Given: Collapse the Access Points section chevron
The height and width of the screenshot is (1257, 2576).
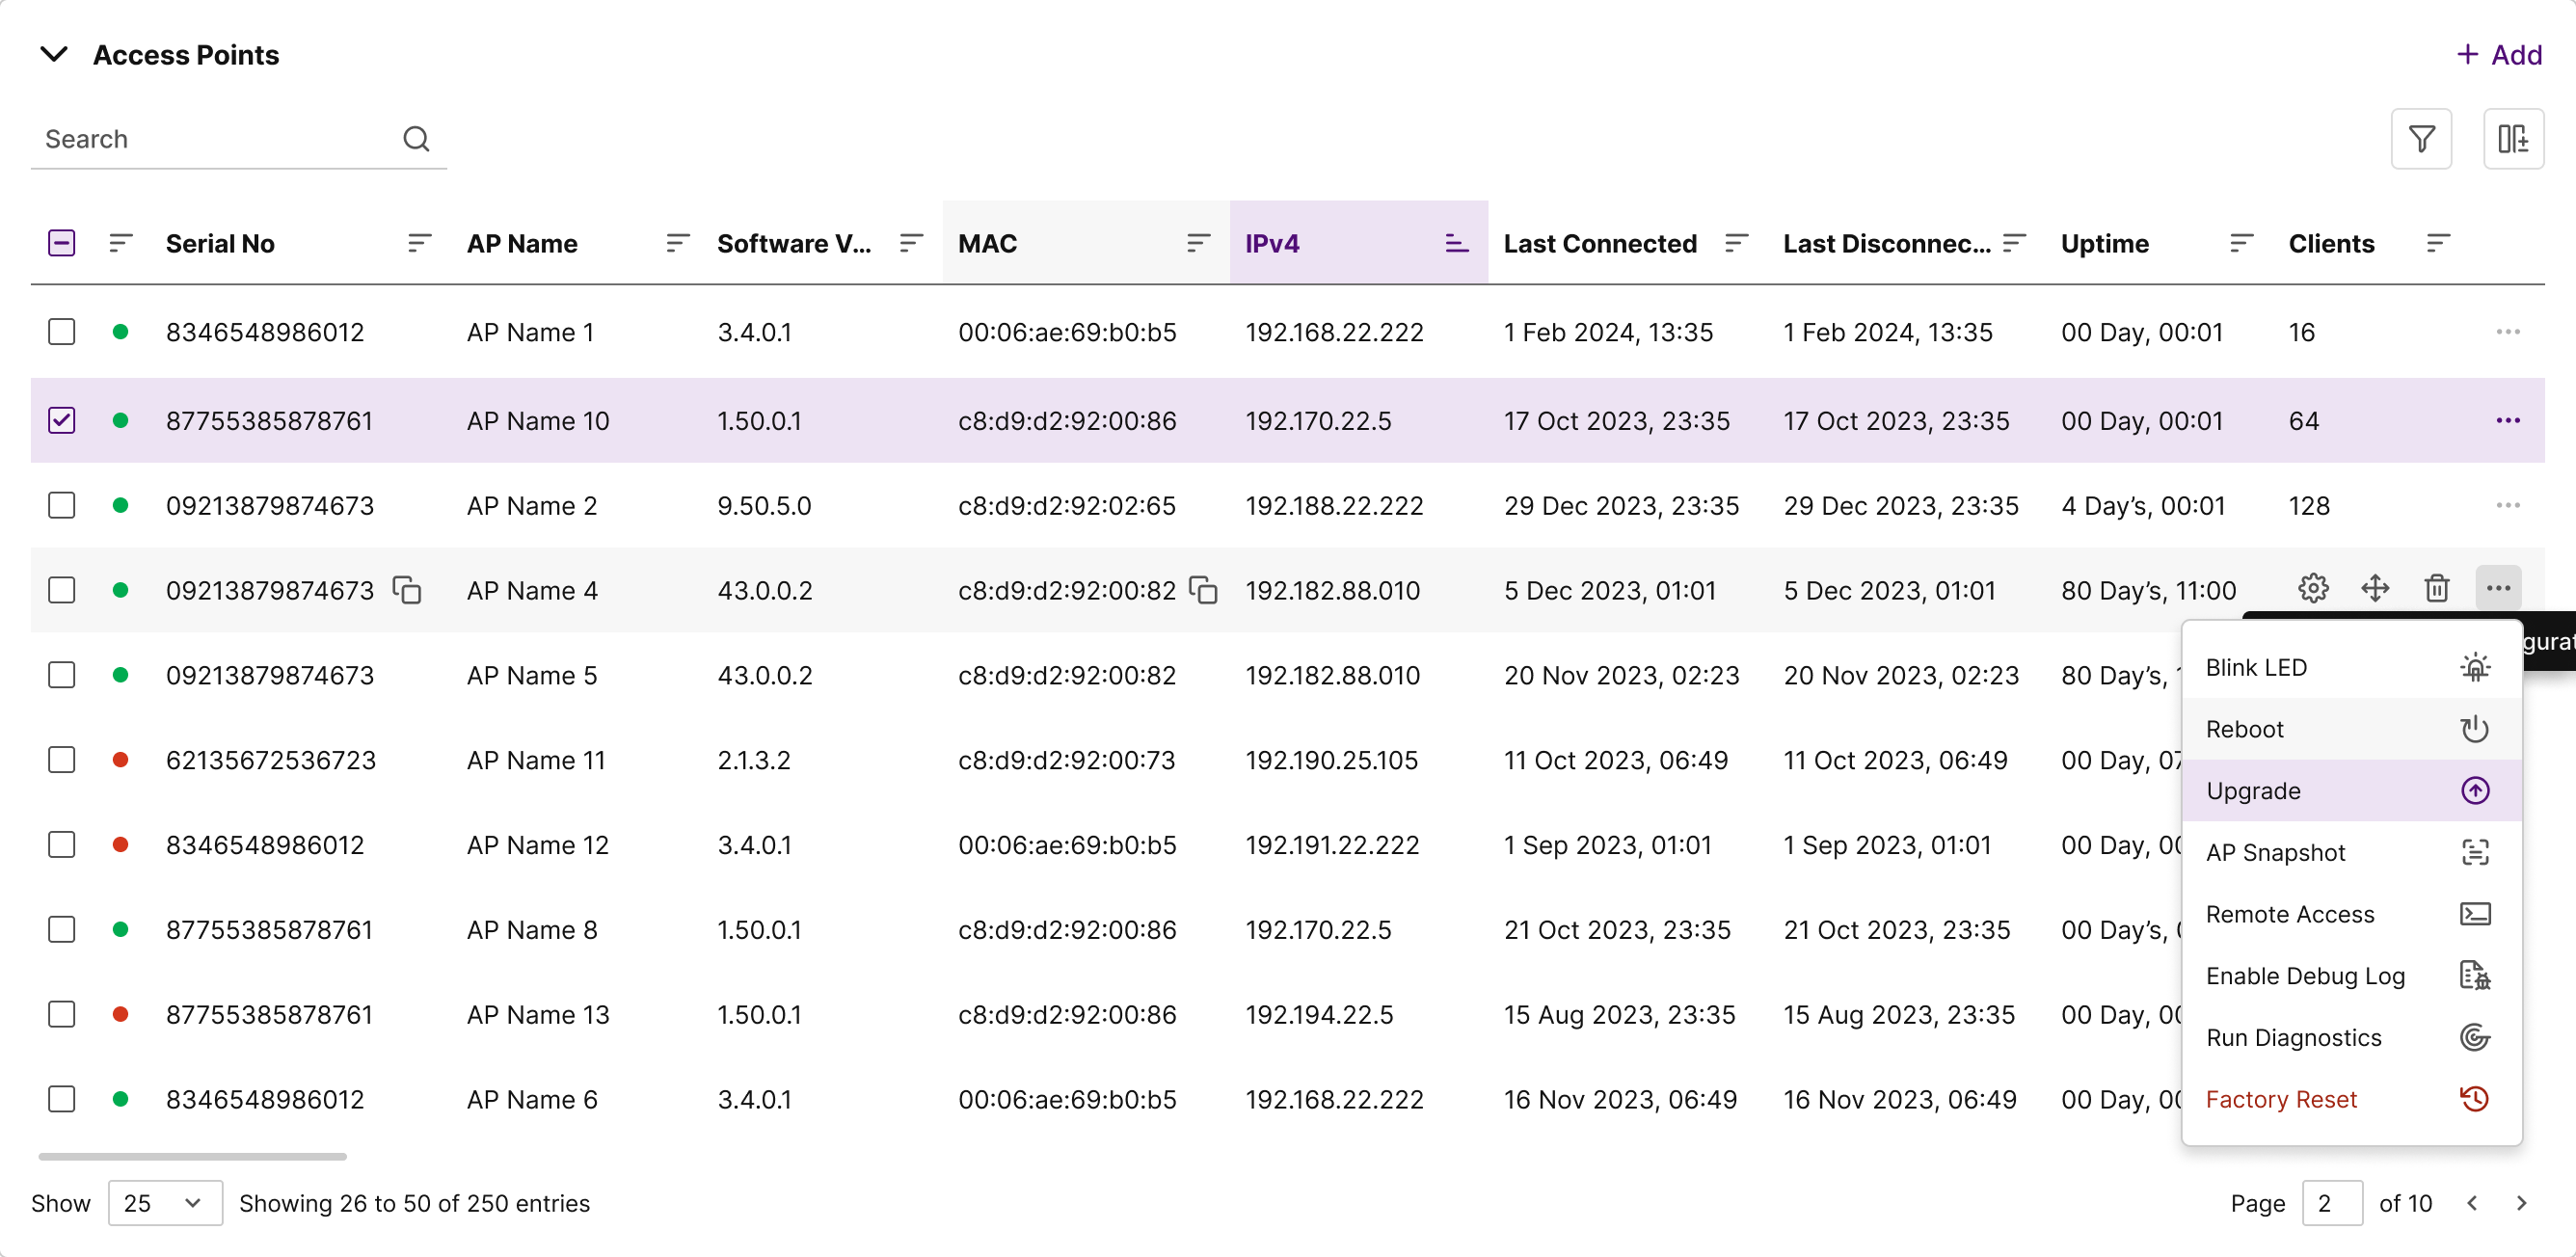Looking at the screenshot, I should (54, 54).
